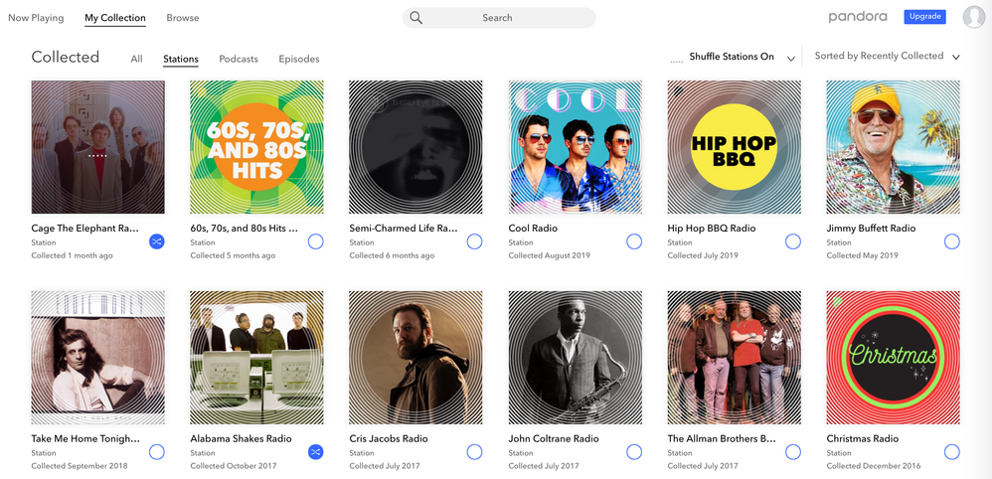Image resolution: width=992 pixels, height=479 pixels.
Task: Open the Christmas Radio album art
Action: 893,357
